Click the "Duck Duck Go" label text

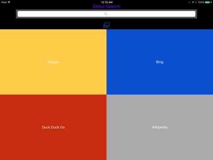click(x=53, y=127)
